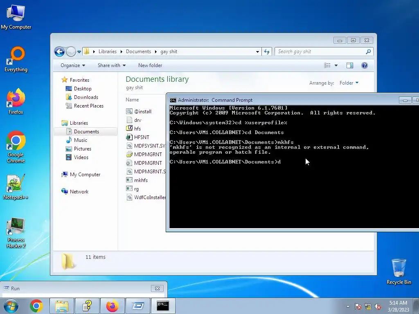Open the Arrange by Folder dropdown
419x314 pixels.
click(349, 83)
